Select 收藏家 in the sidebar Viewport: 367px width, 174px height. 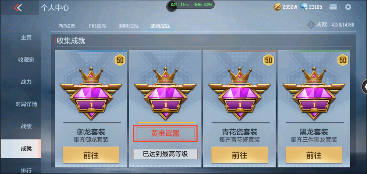coord(26,60)
